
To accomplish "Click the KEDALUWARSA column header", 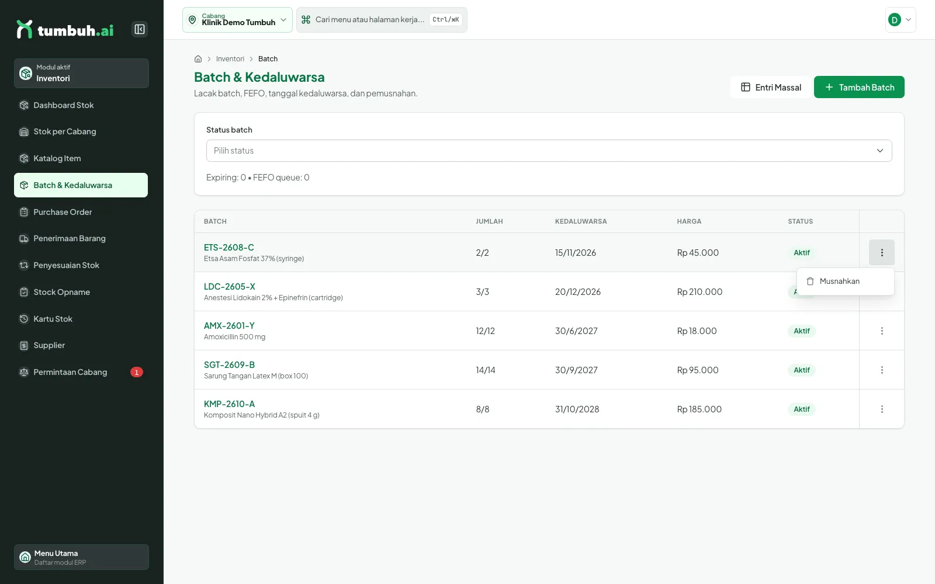I will point(581,221).
